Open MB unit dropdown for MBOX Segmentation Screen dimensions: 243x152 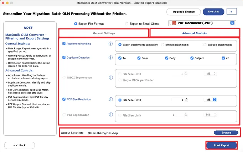point(210,74)
